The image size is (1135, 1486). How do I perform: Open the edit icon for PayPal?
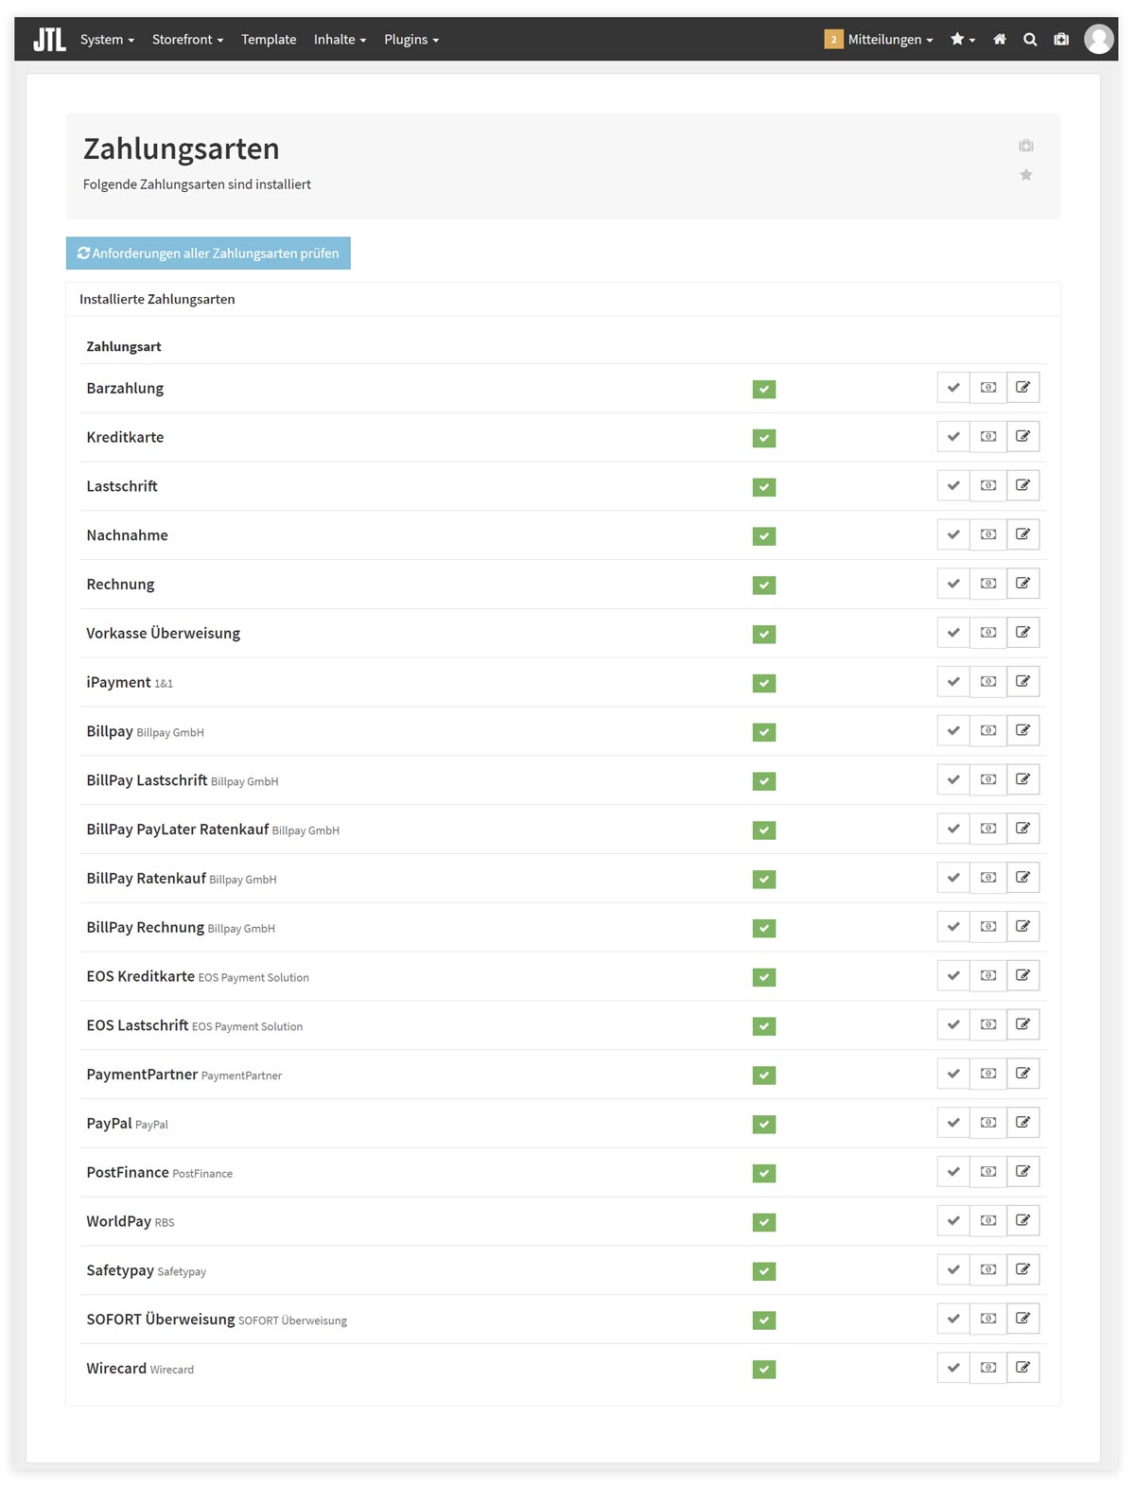point(1022,1123)
